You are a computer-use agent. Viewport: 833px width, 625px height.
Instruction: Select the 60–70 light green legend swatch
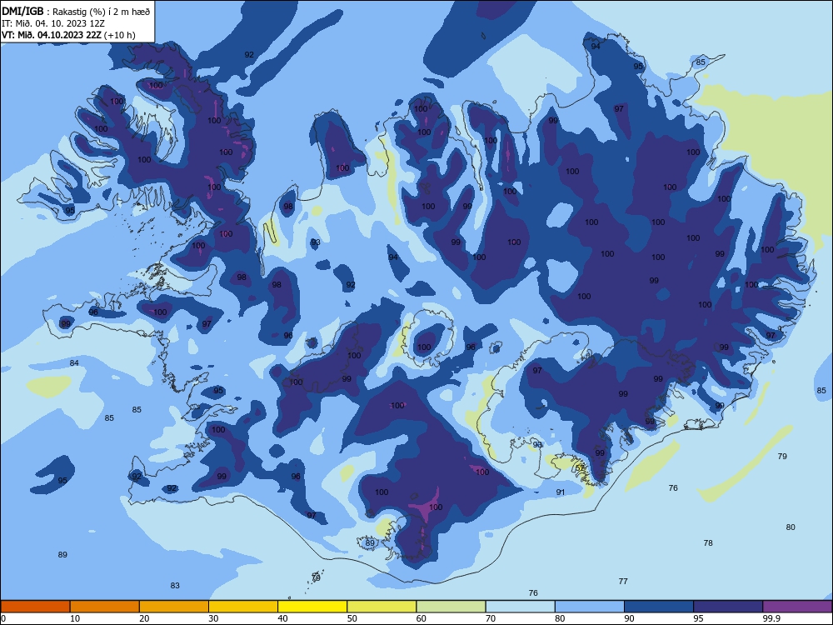451,607
